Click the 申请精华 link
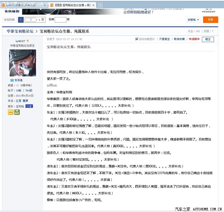The image size is (224, 212). 194,39
